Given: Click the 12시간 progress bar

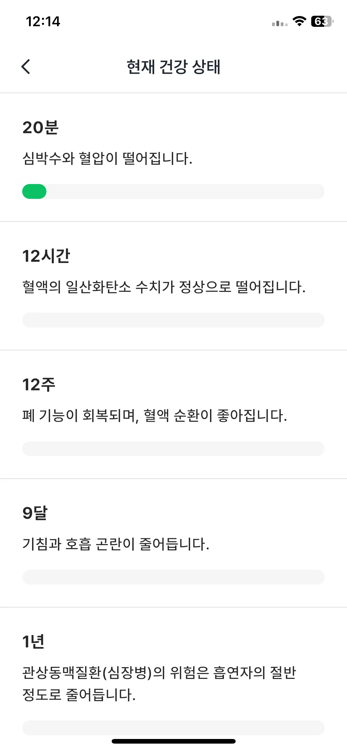Looking at the screenshot, I should coord(173,320).
